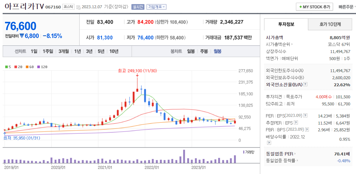Select the 1일 line chart period
This screenshot has width=356, height=174.
(34, 51)
